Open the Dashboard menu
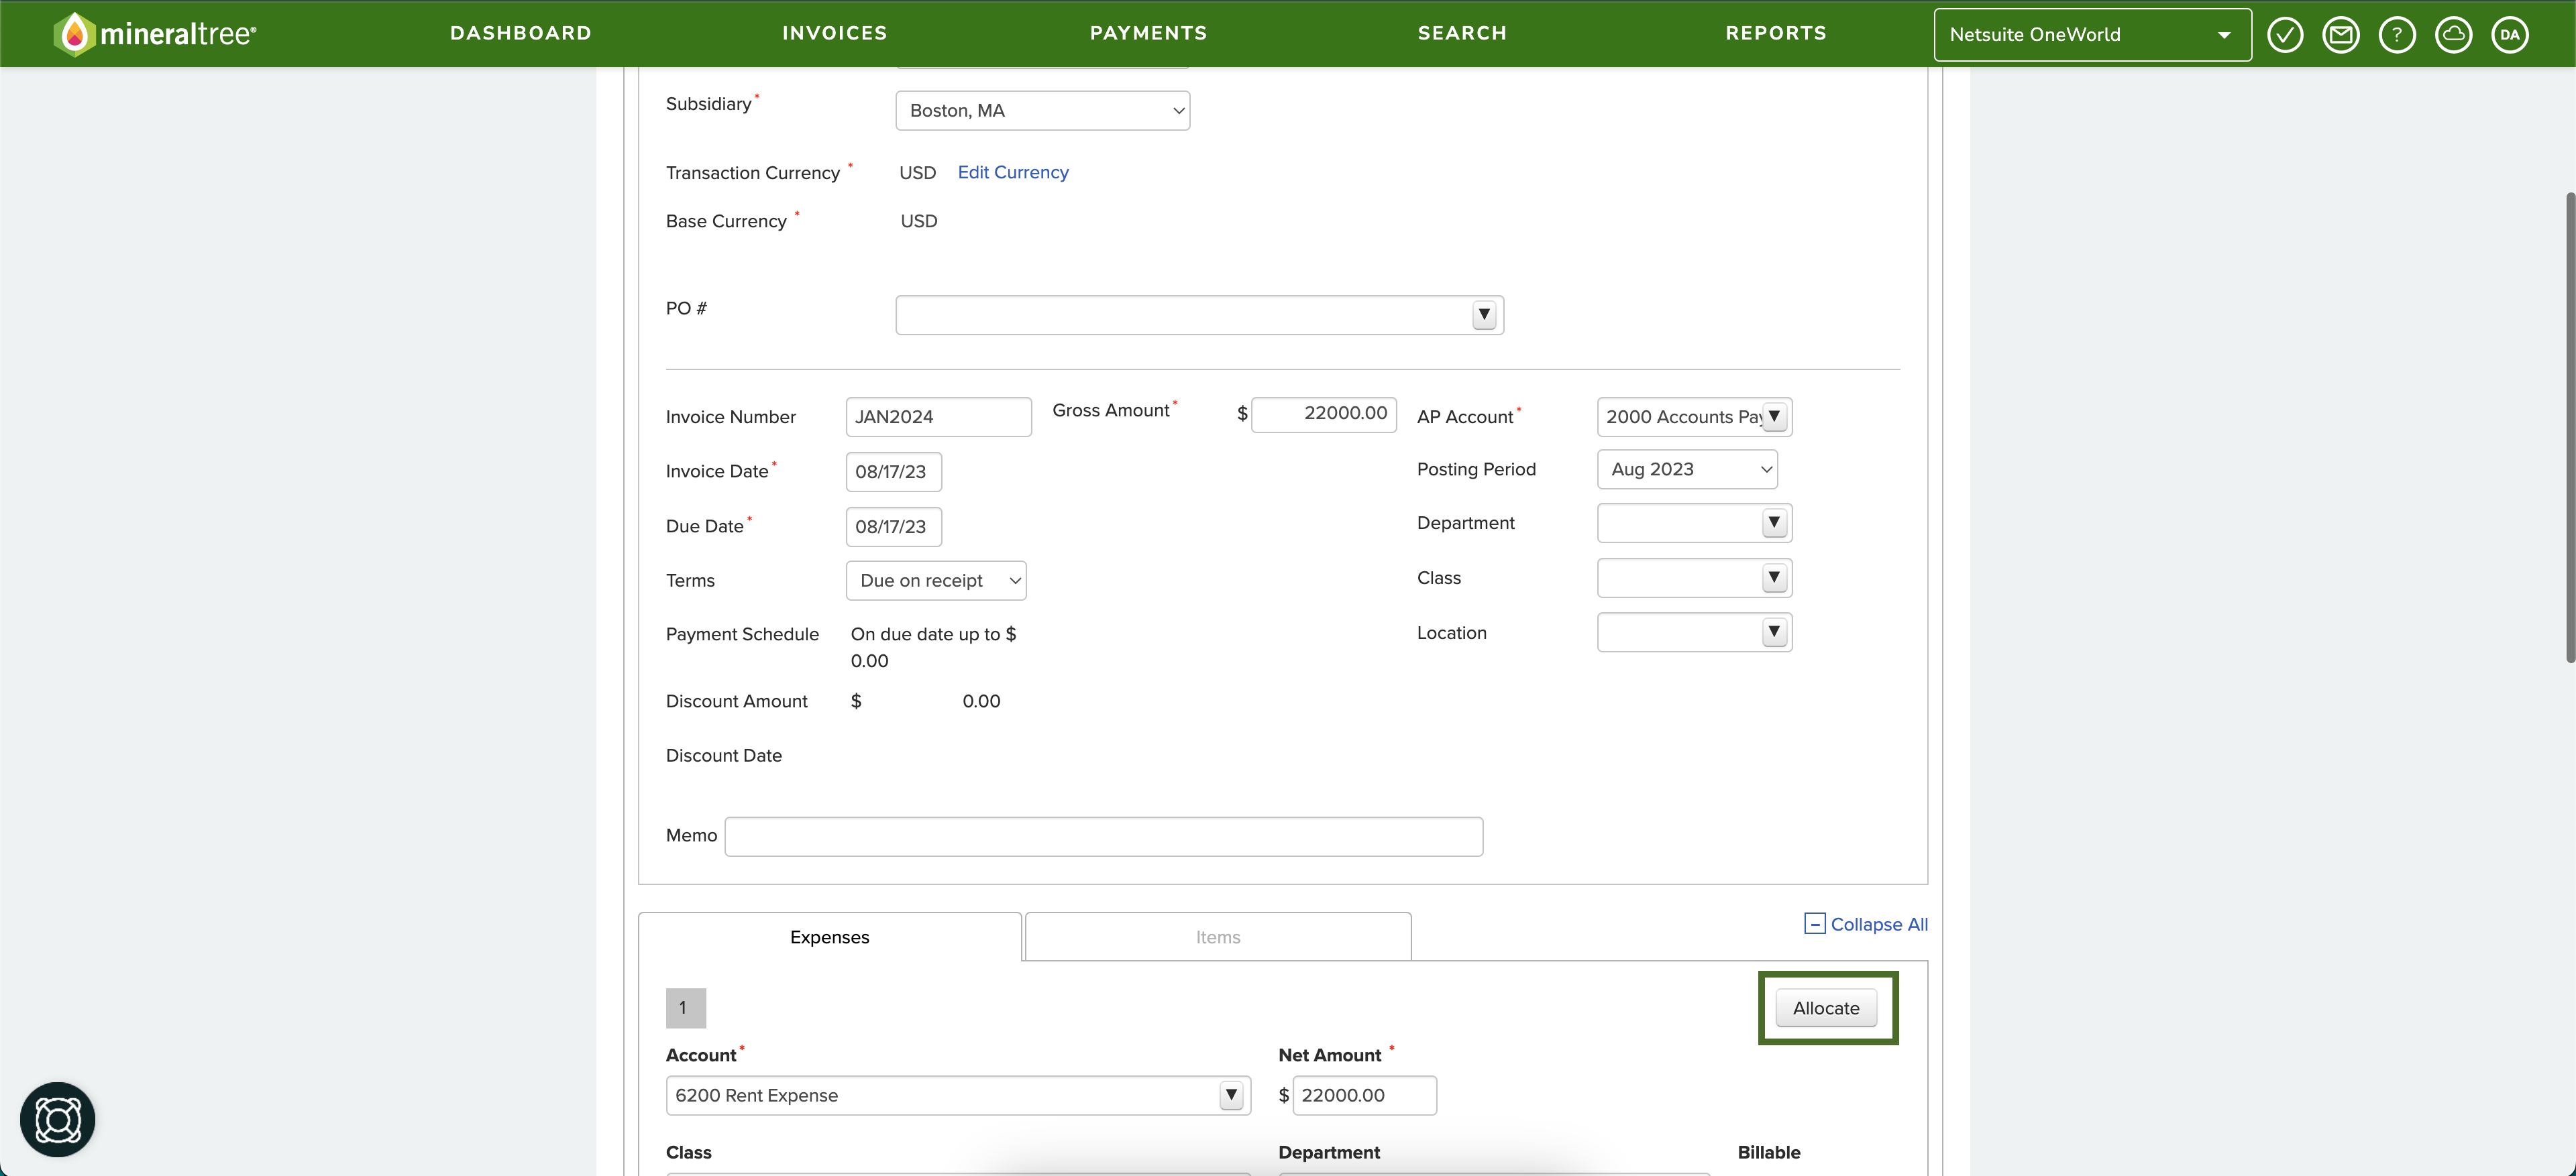The height and width of the screenshot is (1176, 2576). click(x=521, y=33)
